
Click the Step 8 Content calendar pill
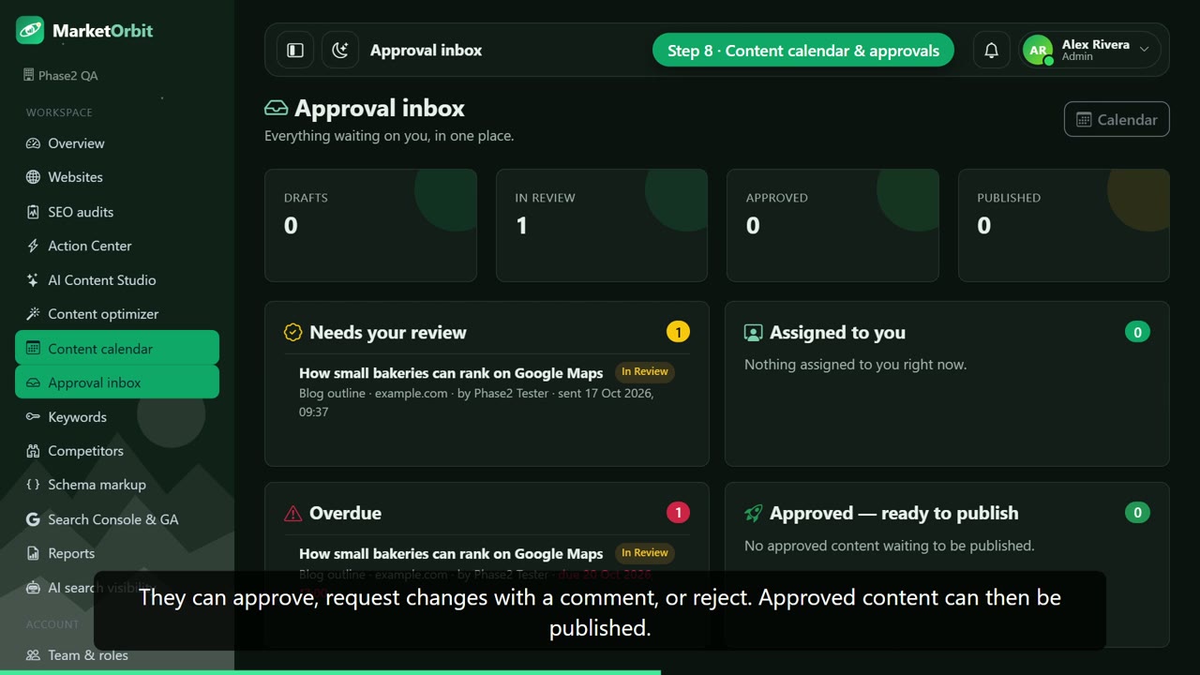(803, 51)
